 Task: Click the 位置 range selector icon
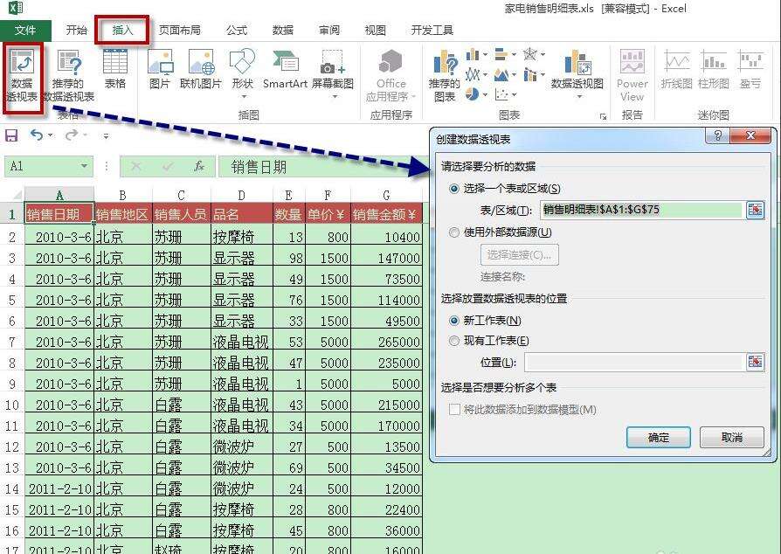(x=755, y=362)
